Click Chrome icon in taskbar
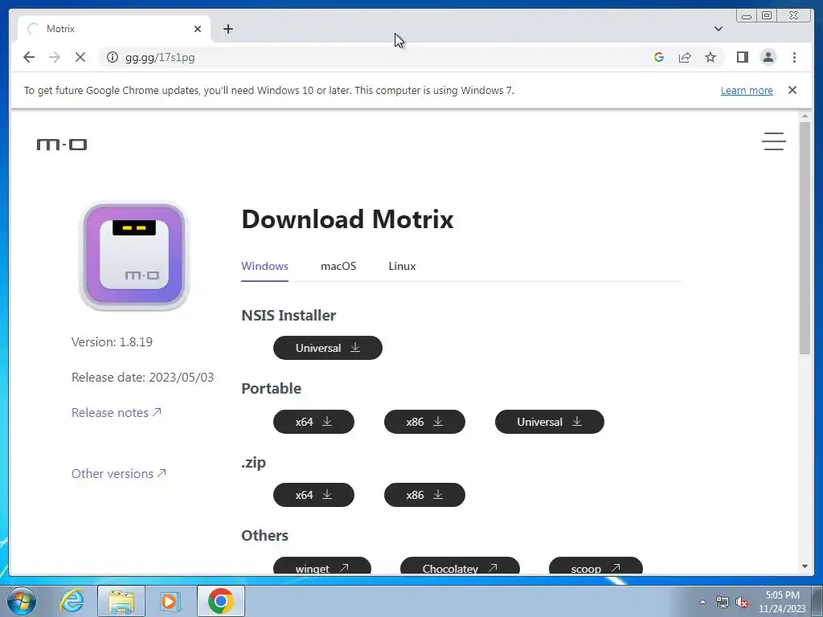 tap(220, 601)
